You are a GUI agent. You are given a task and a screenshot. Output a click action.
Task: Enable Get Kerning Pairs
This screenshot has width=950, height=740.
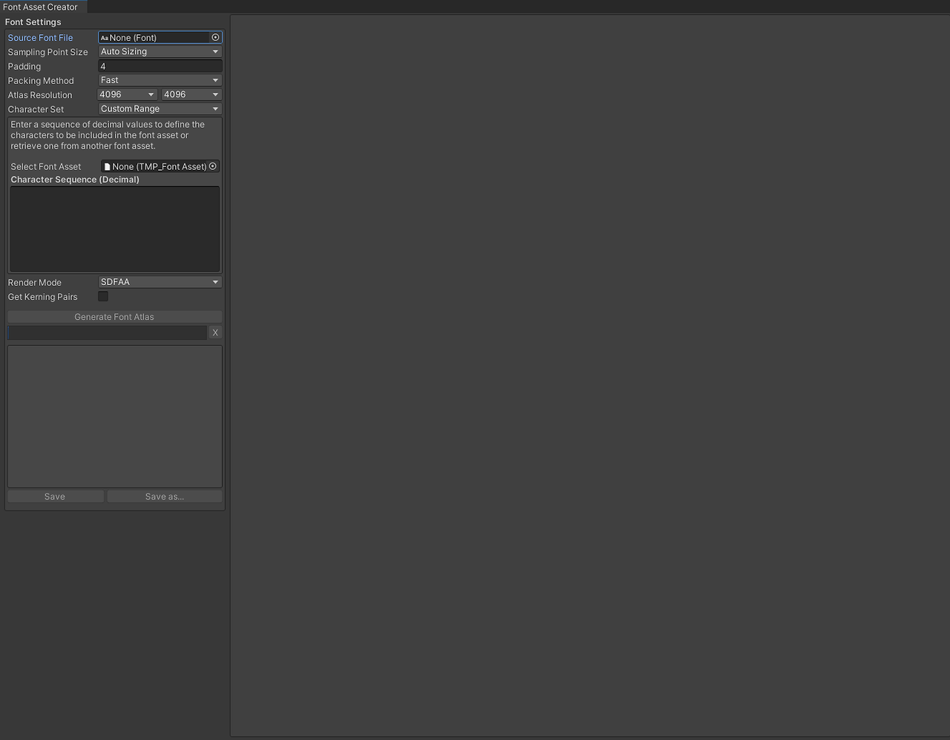pyautogui.click(x=102, y=295)
